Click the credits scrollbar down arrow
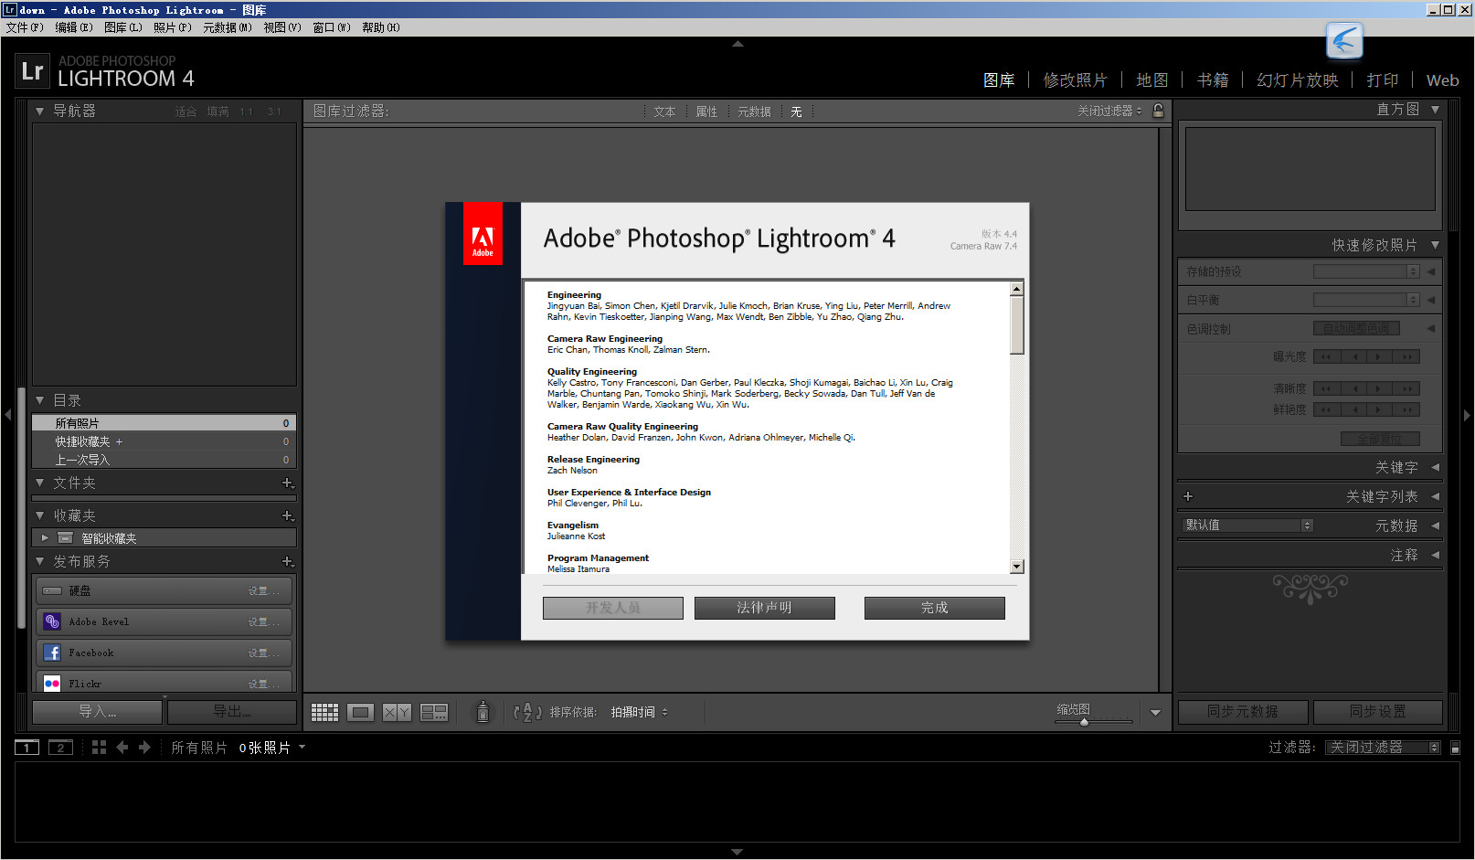The height and width of the screenshot is (860, 1475). pyautogui.click(x=1017, y=567)
